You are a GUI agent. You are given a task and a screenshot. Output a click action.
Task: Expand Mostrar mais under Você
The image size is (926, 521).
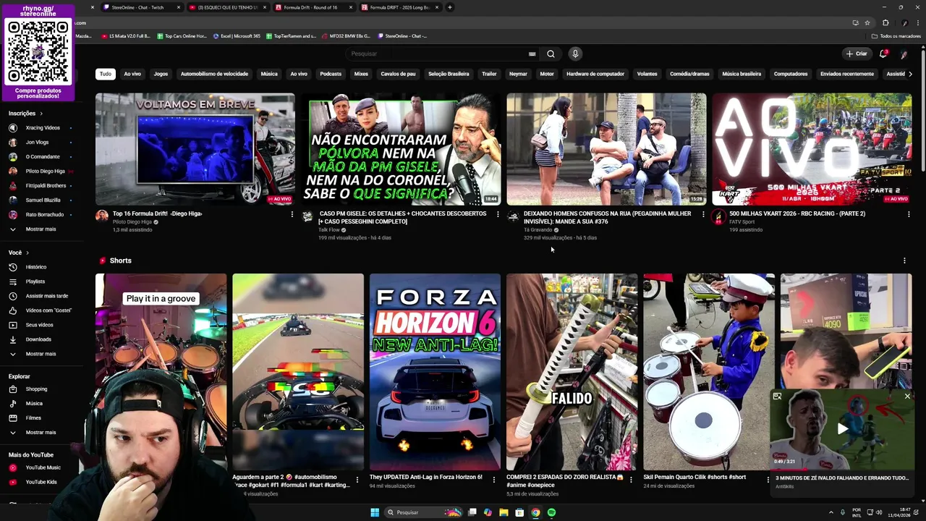pos(41,354)
